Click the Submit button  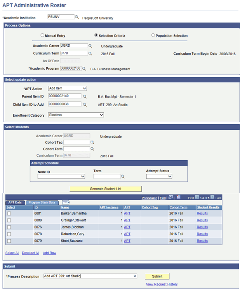click(157, 276)
